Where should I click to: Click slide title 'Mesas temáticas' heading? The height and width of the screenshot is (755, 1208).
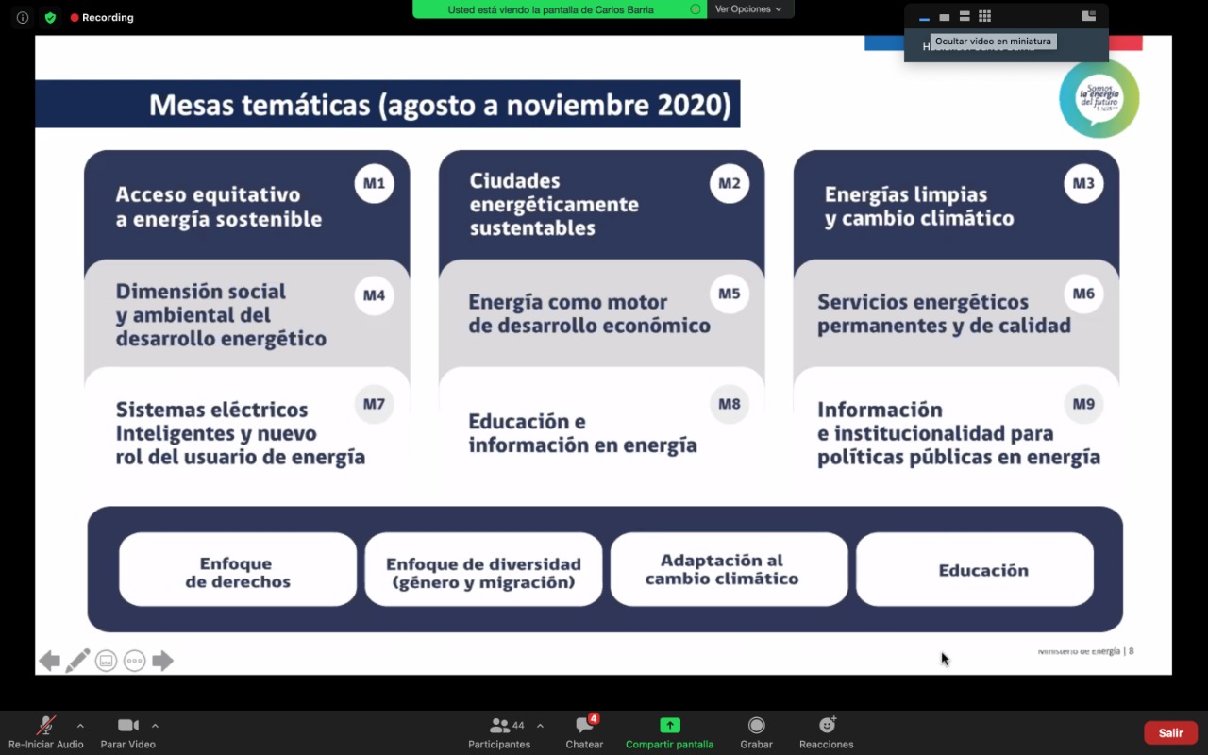click(x=440, y=104)
